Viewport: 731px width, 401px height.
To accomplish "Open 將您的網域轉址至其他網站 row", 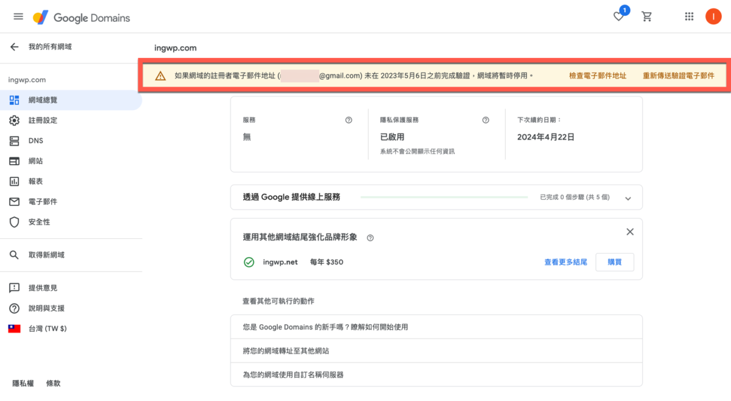I will click(436, 351).
